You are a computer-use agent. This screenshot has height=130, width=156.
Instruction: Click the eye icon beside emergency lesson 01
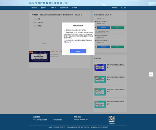96,35
